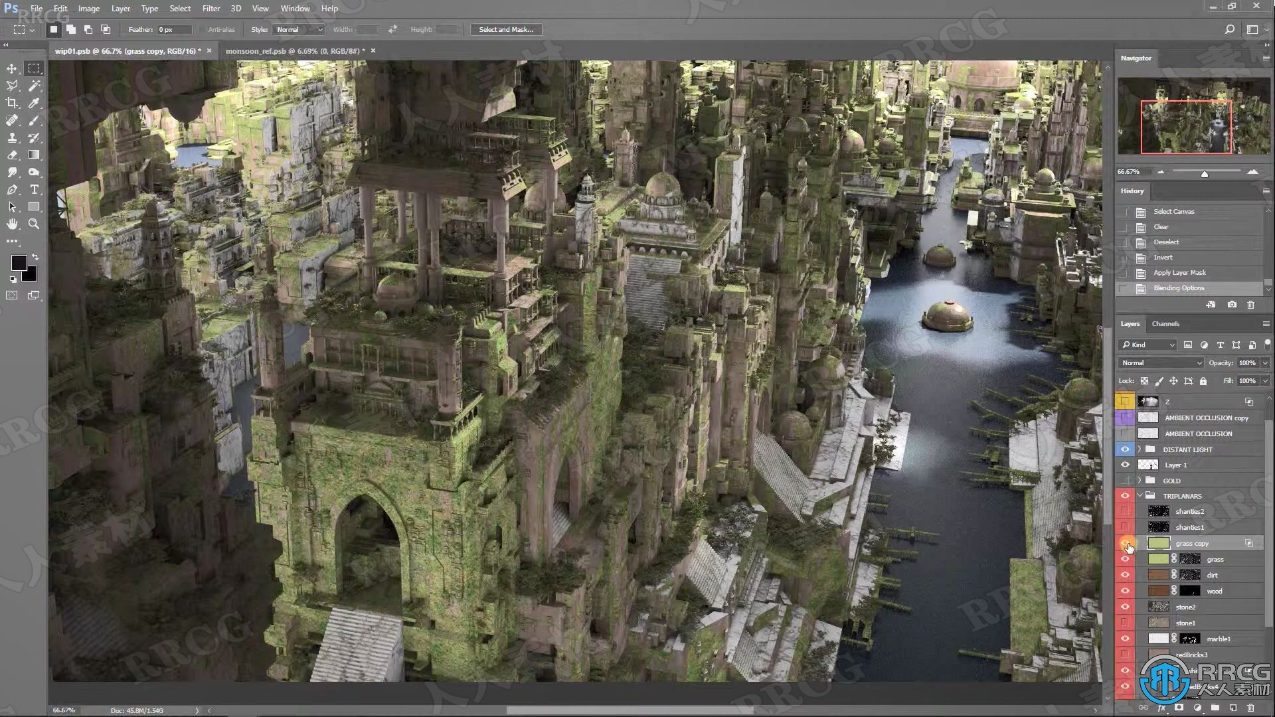The width and height of the screenshot is (1275, 717).
Task: Toggle Quick Mask mode
Action: [x=12, y=295]
